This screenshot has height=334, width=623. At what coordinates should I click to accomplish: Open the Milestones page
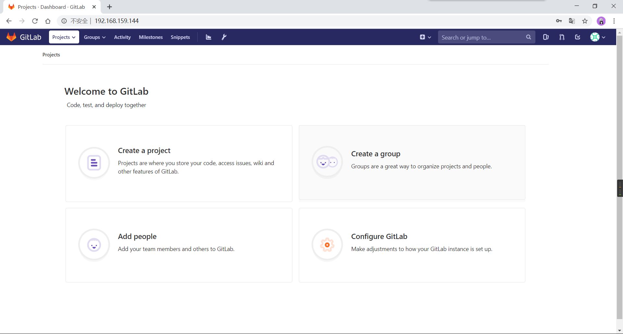coord(151,37)
